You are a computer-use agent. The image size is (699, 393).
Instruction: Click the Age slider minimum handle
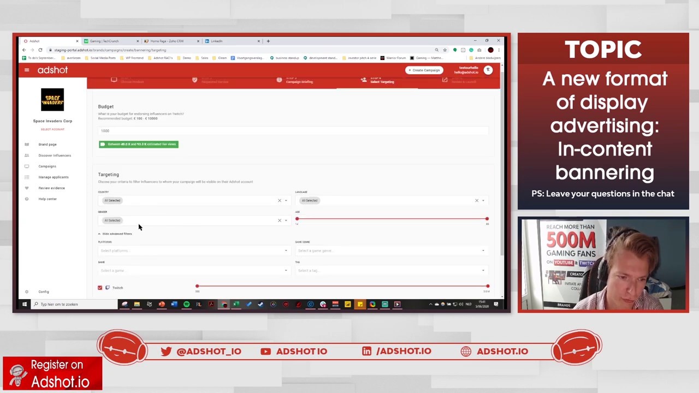click(297, 219)
